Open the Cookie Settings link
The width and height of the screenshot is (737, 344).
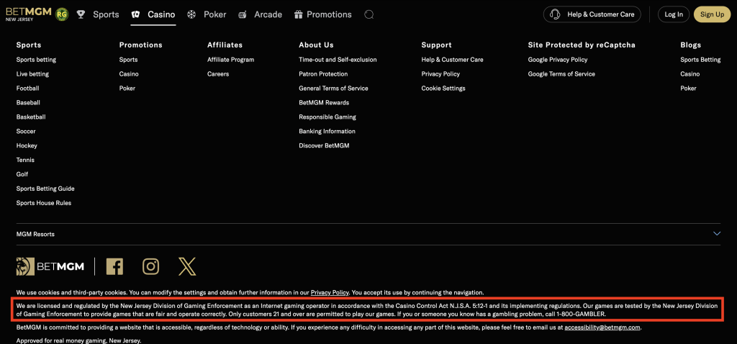click(x=443, y=89)
